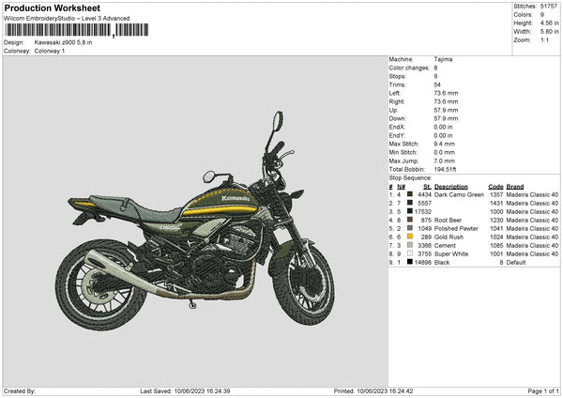563x398 pixels.
Task: Click the 'Code' column header
Action: pos(495,187)
